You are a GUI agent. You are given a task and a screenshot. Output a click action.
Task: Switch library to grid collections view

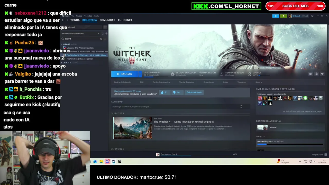click(105, 27)
